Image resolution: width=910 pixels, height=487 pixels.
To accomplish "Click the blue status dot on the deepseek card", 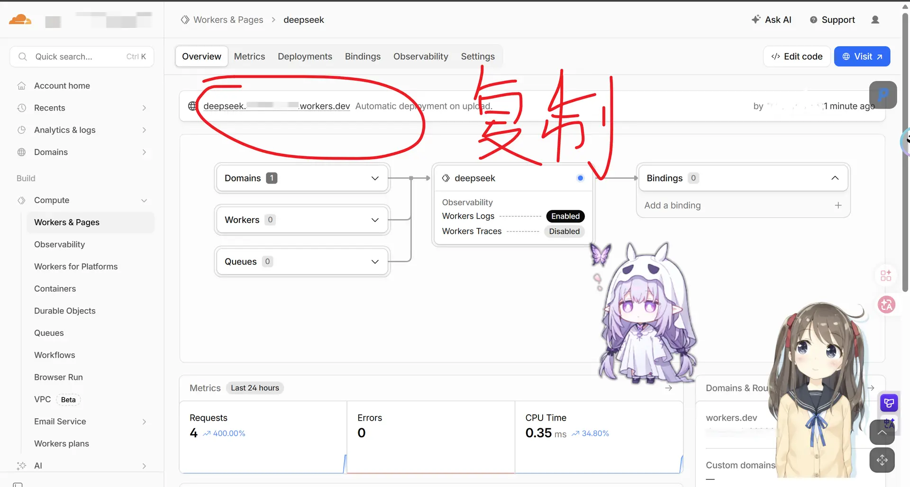I will click(580, 178).
